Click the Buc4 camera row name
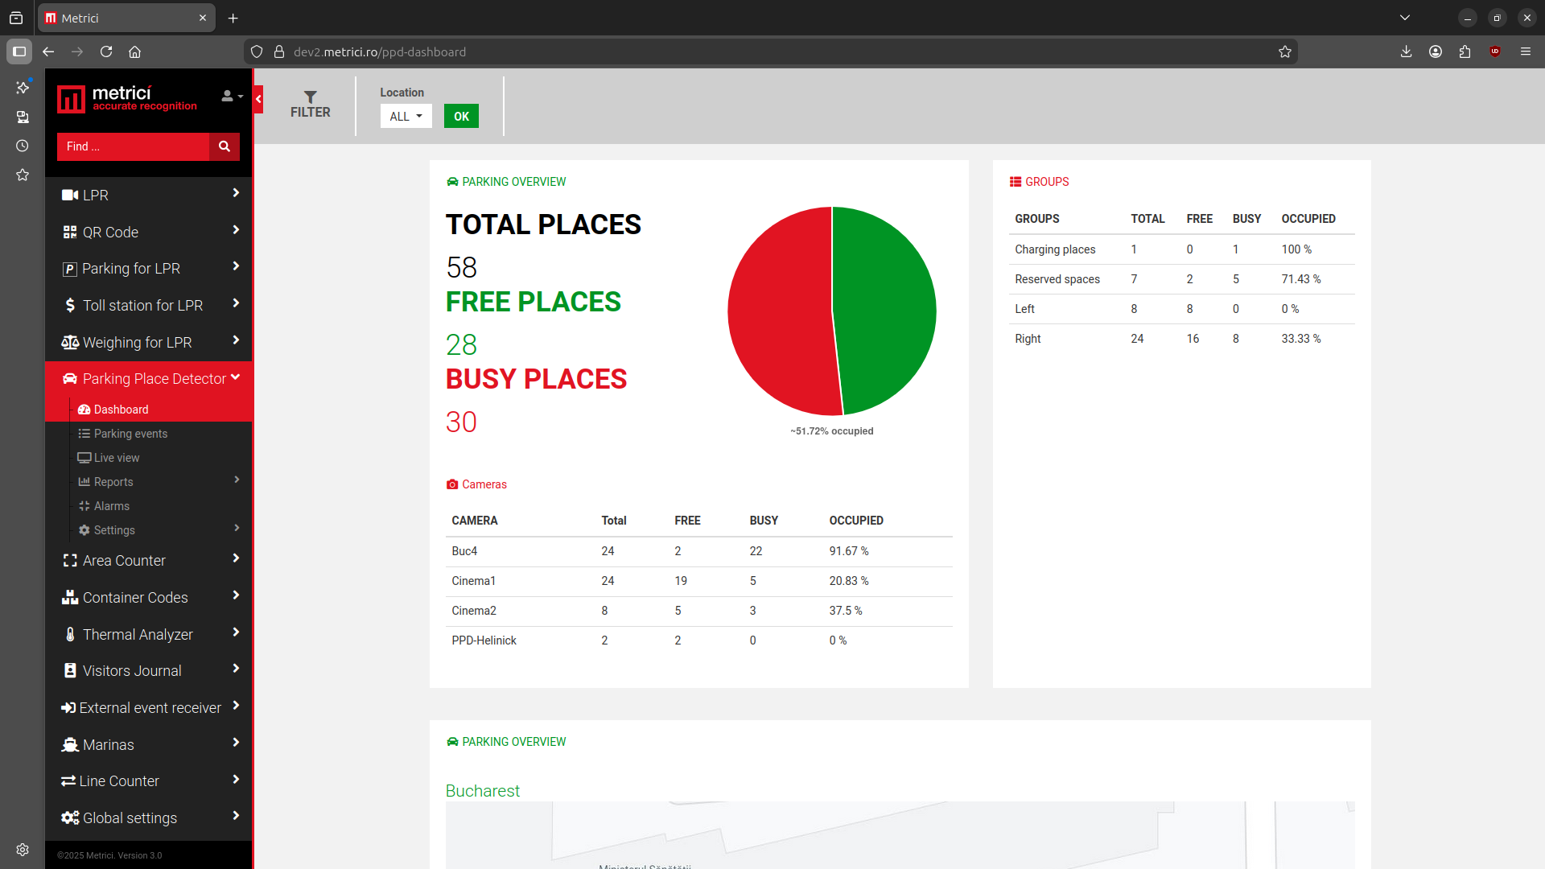1545x869 pixels. 464,551
